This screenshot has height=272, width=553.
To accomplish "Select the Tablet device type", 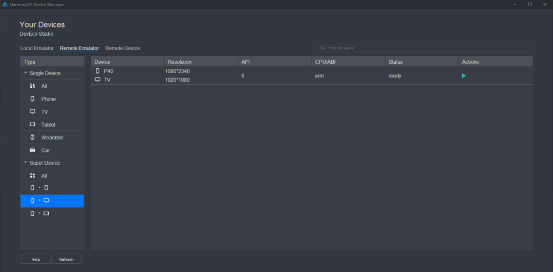I will point(48,125).
